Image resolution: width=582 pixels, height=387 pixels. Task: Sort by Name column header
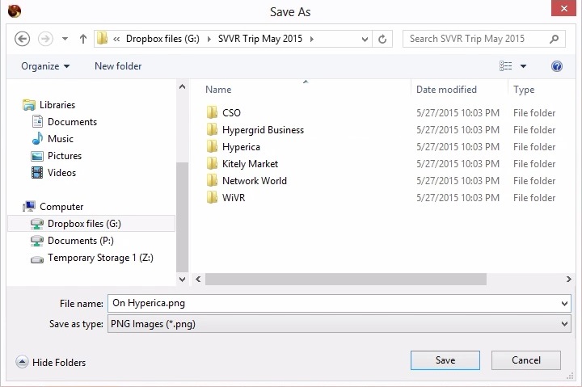(218, 90)
